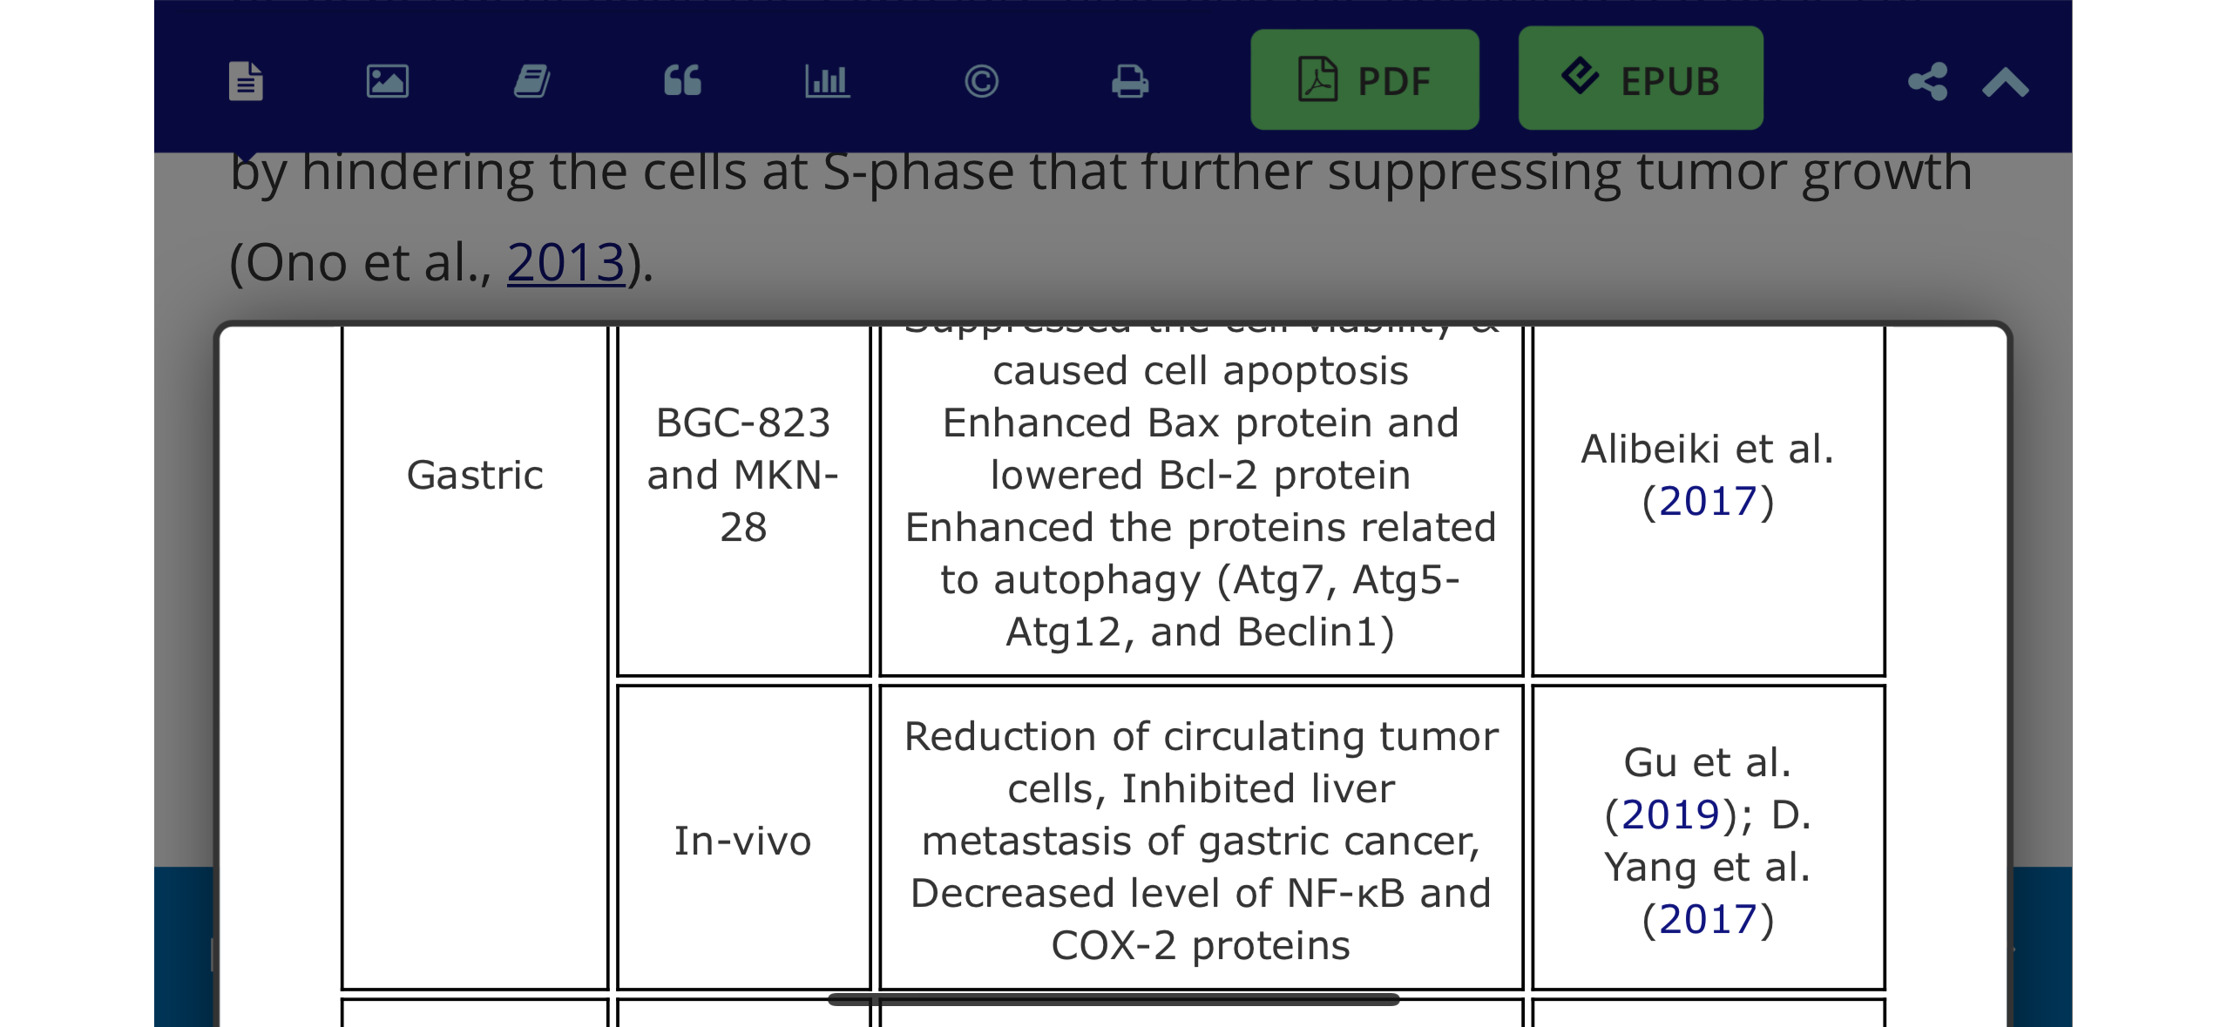2227x1027 pixels.
Task: Open the citation quote icon
Action: tap(682, 81)
